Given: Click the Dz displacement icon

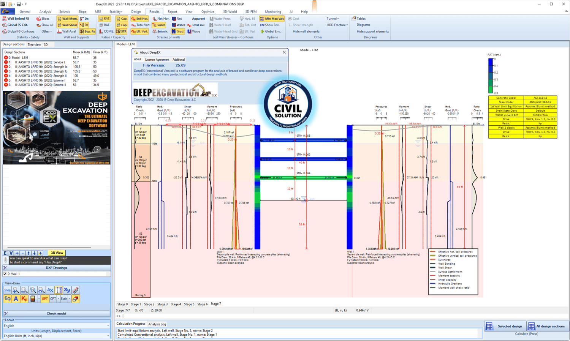Looking at the screenshot, I should tap(82, 25).
